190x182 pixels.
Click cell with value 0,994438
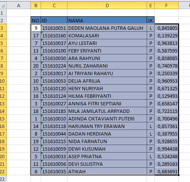(166, 149)
